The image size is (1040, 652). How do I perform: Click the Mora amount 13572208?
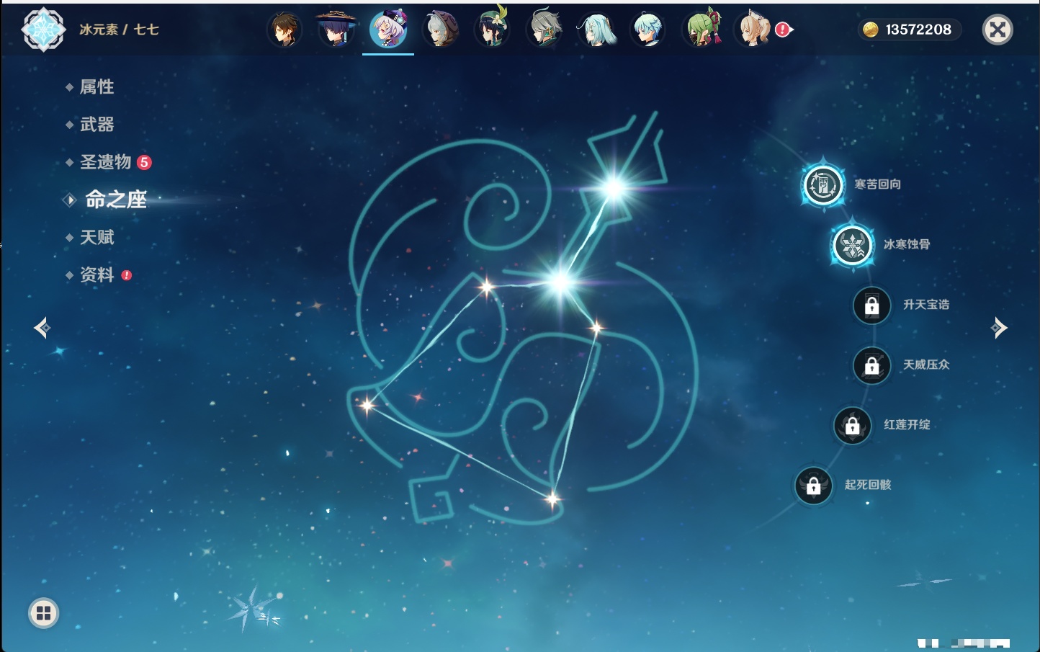click(918, 30)
